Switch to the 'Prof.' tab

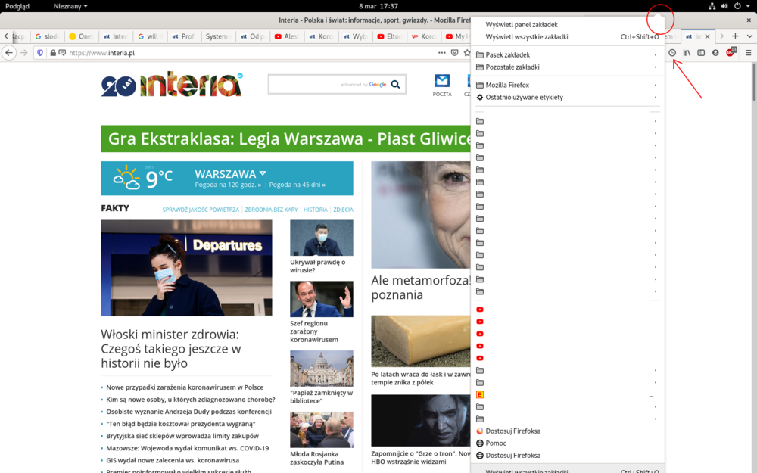tap(184, 36)
